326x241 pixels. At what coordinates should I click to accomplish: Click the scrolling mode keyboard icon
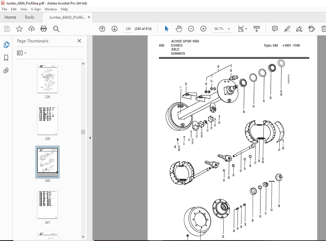(256, 29)
